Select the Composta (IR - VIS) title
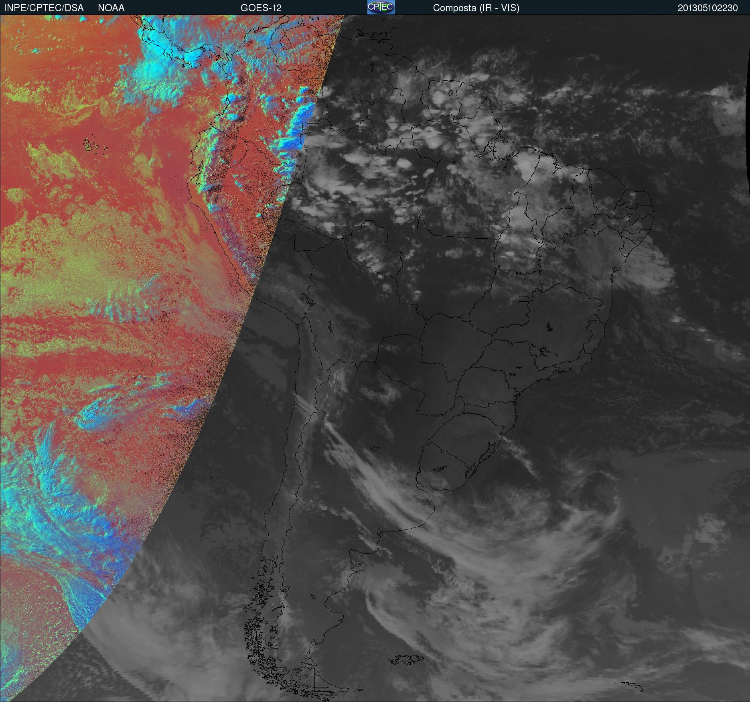Image resolution: width=750 pixels, height=702 pixels. click(x=476, y=8)
